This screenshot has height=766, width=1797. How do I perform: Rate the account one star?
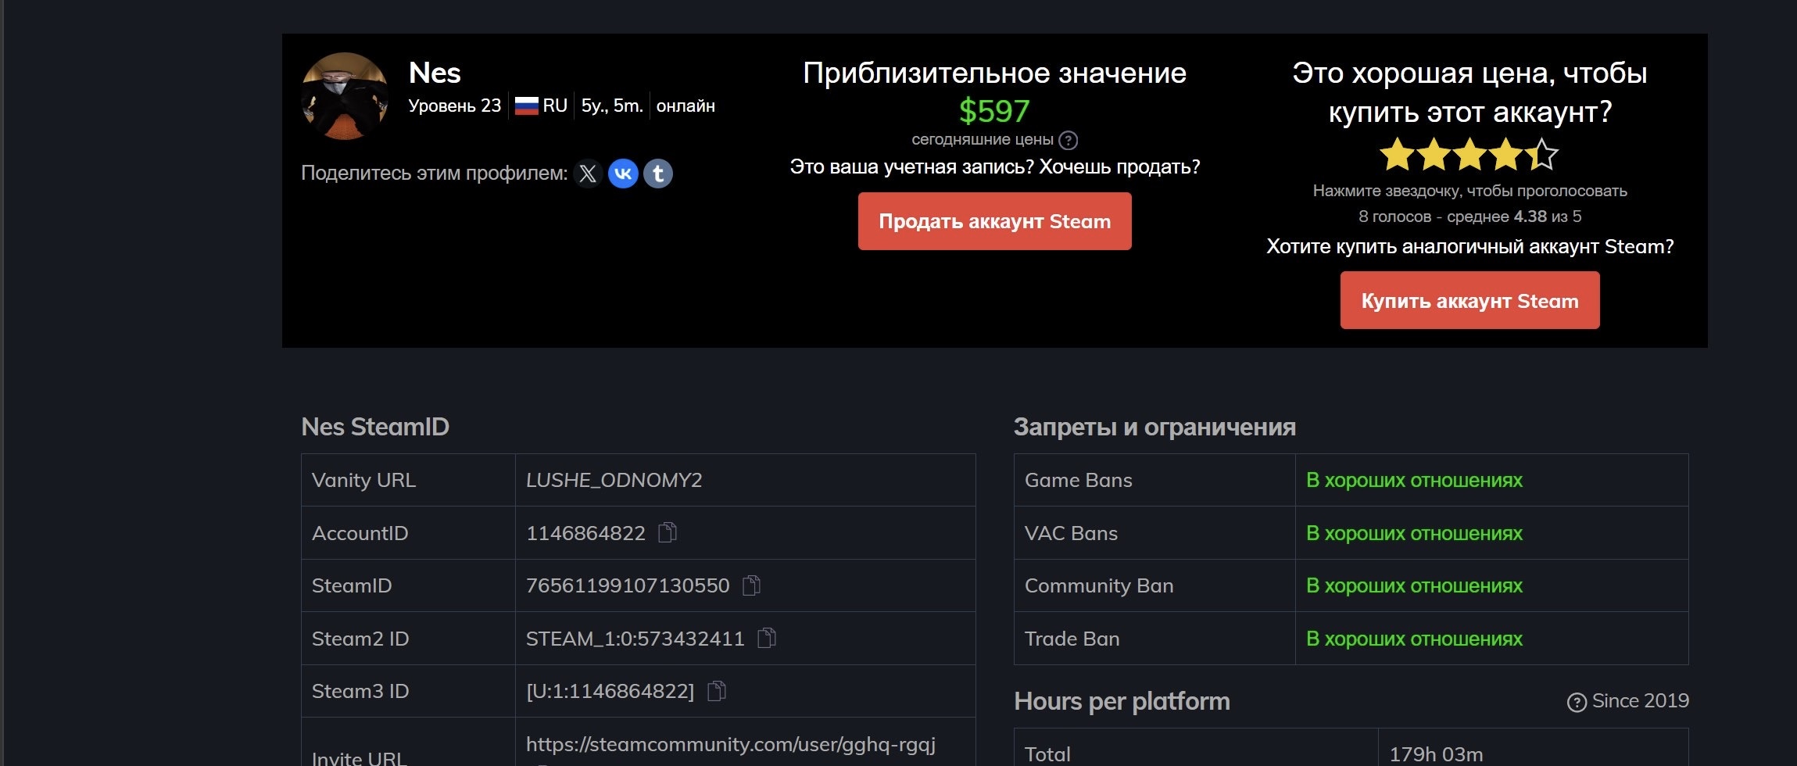tap(1397, 154)
